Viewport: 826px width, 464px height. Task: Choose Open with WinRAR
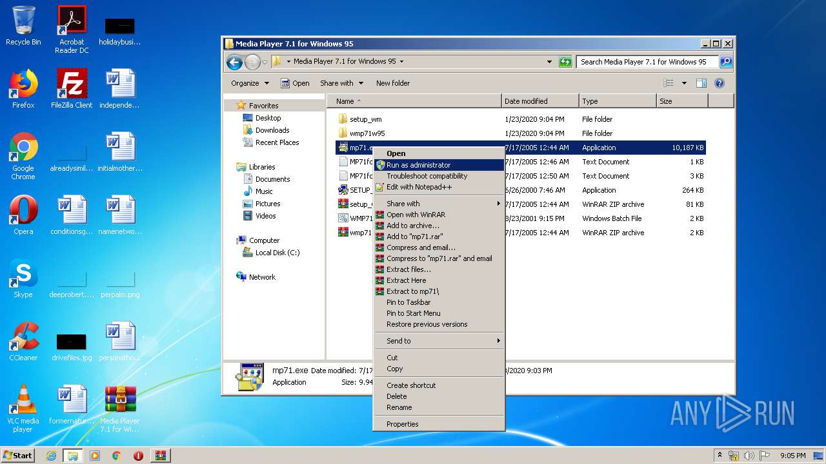(439, 215)
